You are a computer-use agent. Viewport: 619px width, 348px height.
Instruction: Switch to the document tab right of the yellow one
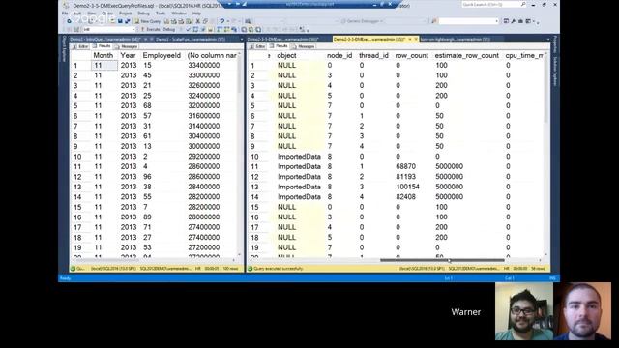(x=456, y=39)
